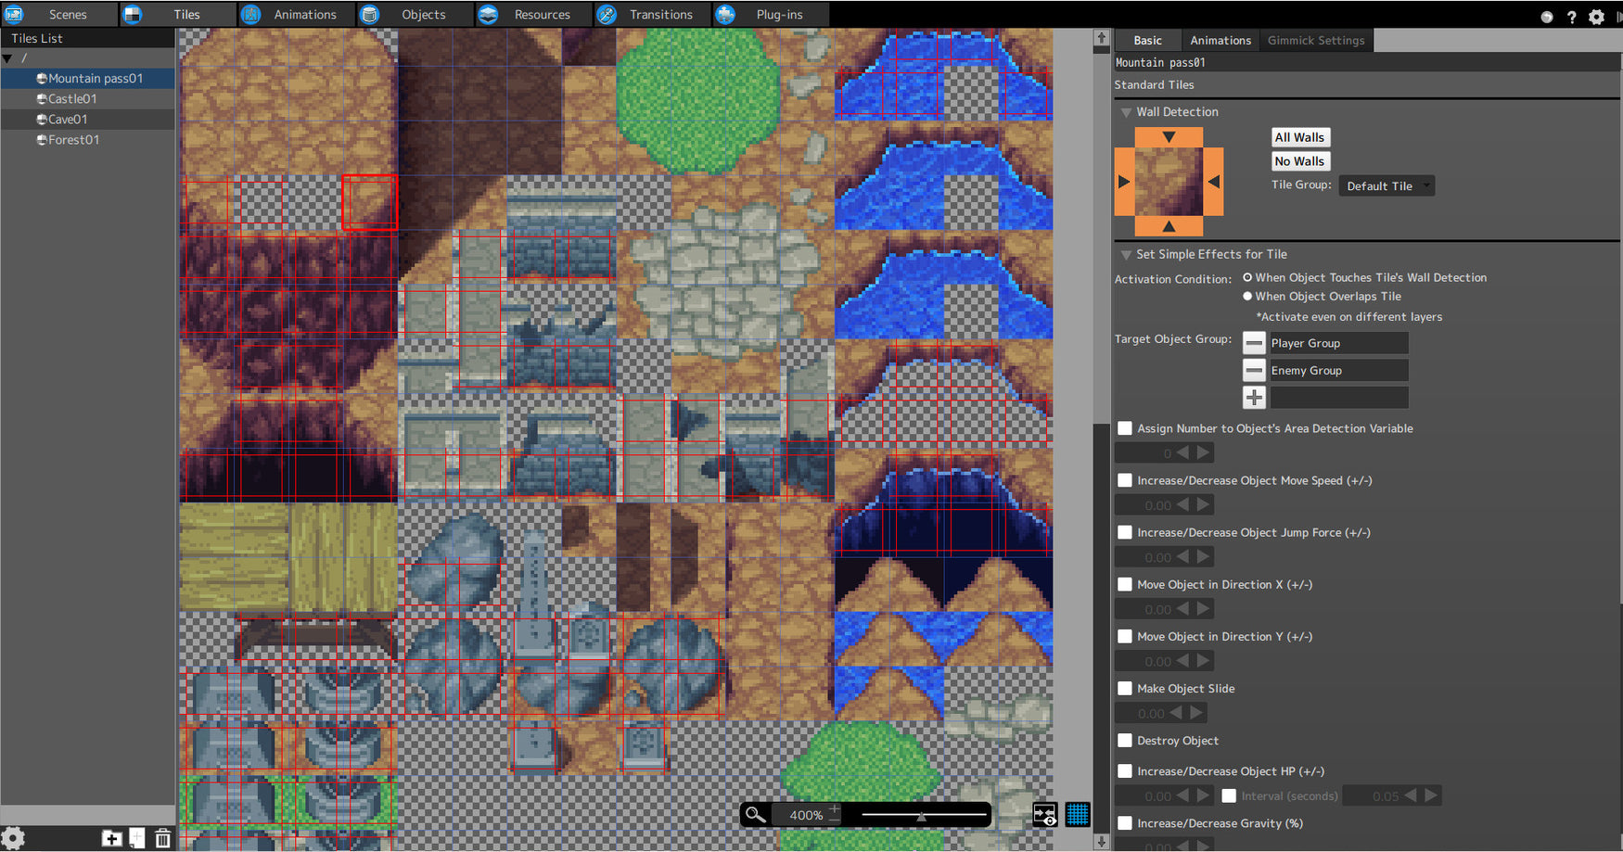Open the Animations editor from the top toolbar
Screen dimensions: 1623x852
(x=306, y=14)
